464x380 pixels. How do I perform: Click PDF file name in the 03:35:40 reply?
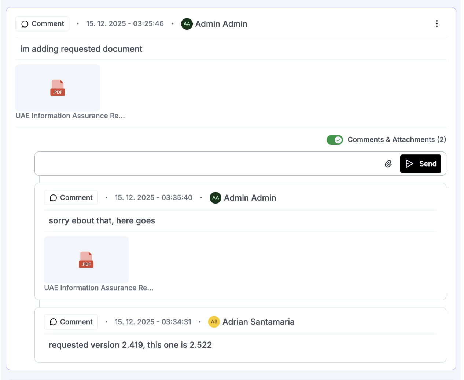tap(99, 288)
